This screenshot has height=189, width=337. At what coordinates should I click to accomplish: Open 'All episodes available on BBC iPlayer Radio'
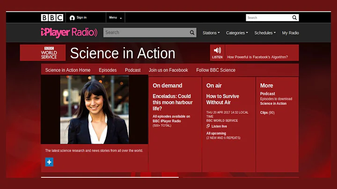(x=171, y=118)
